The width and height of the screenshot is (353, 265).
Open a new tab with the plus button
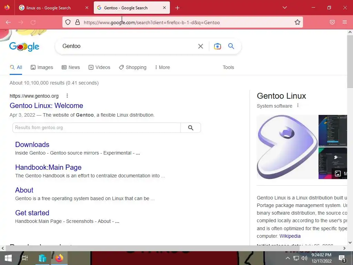pos(178,8)
